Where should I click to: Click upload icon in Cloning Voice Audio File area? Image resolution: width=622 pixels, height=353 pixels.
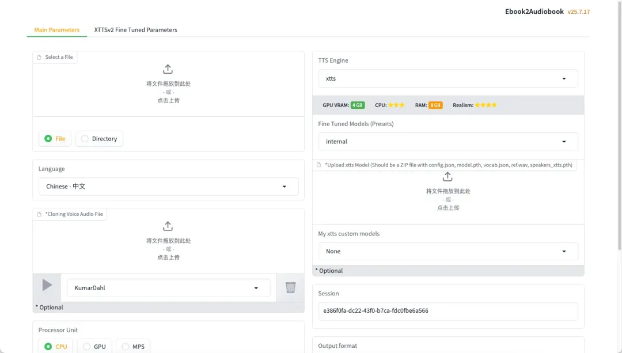click(x=168, y=226)
